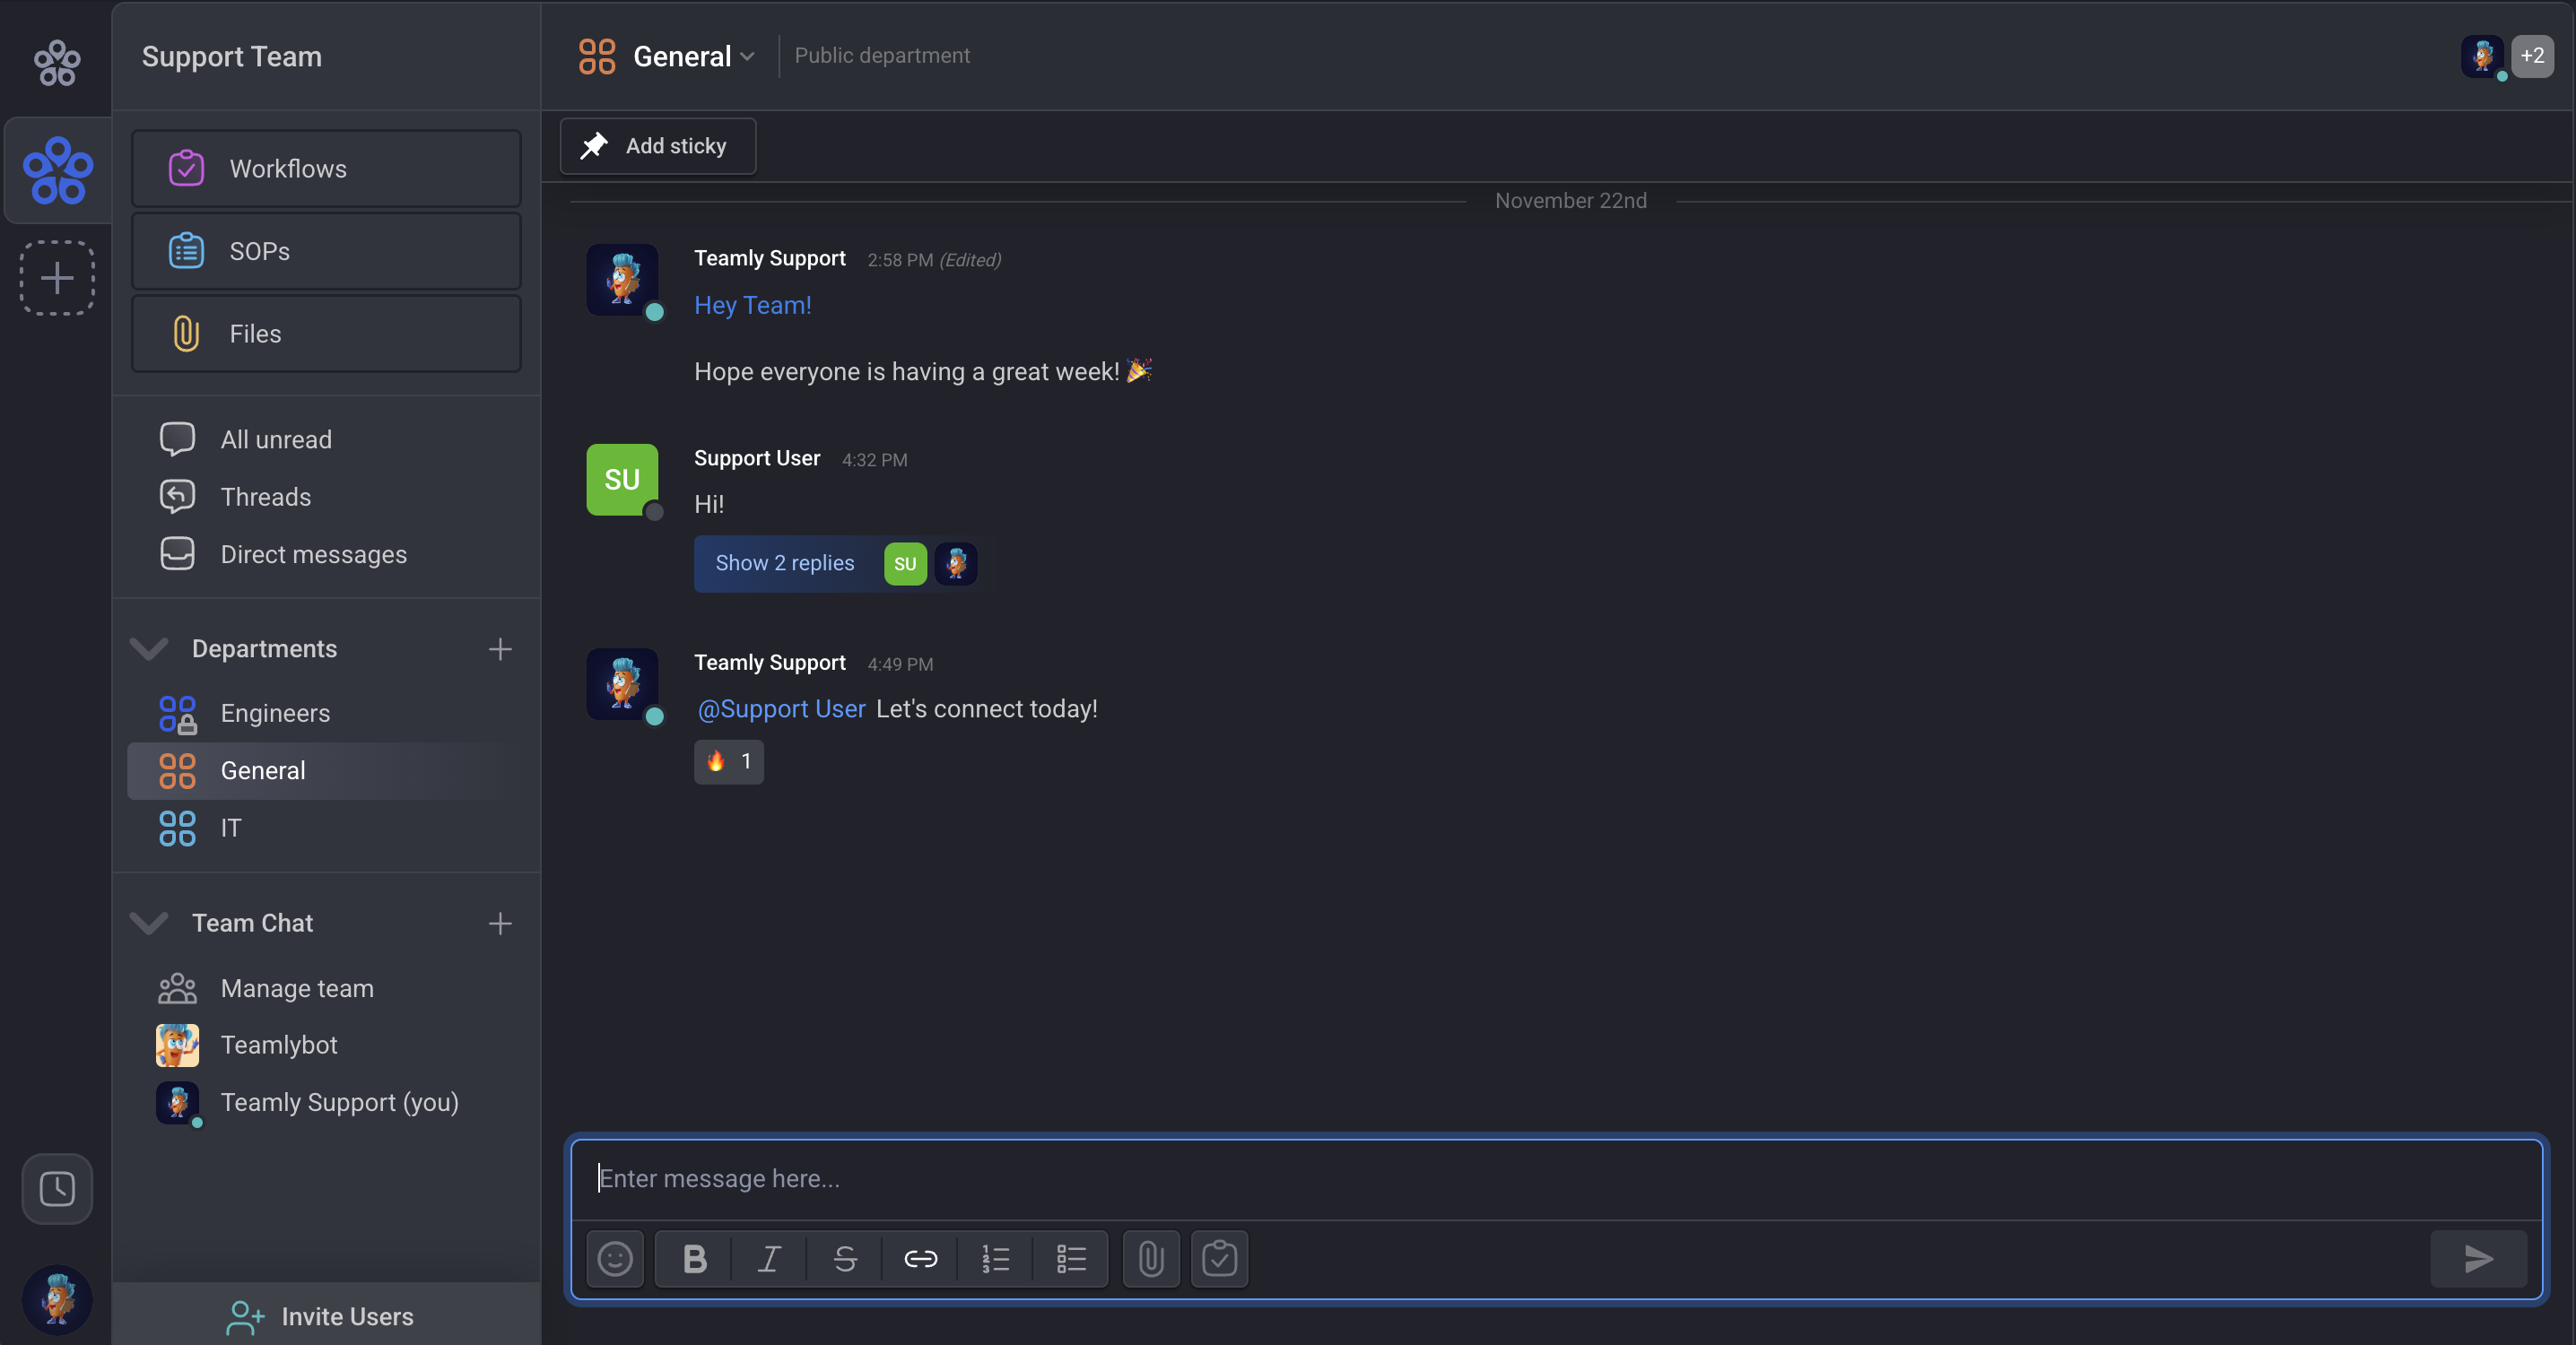This screenshot has width=2576, height=1345.
Task: Toggle strikethrough text formatting
Action: click(845, 1258)
